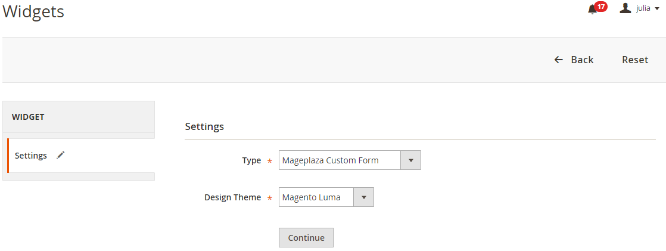Click the Design Theme dropdown arrow button
The height and width of the screenshot is (251, 666).
[x=363, y=197]
